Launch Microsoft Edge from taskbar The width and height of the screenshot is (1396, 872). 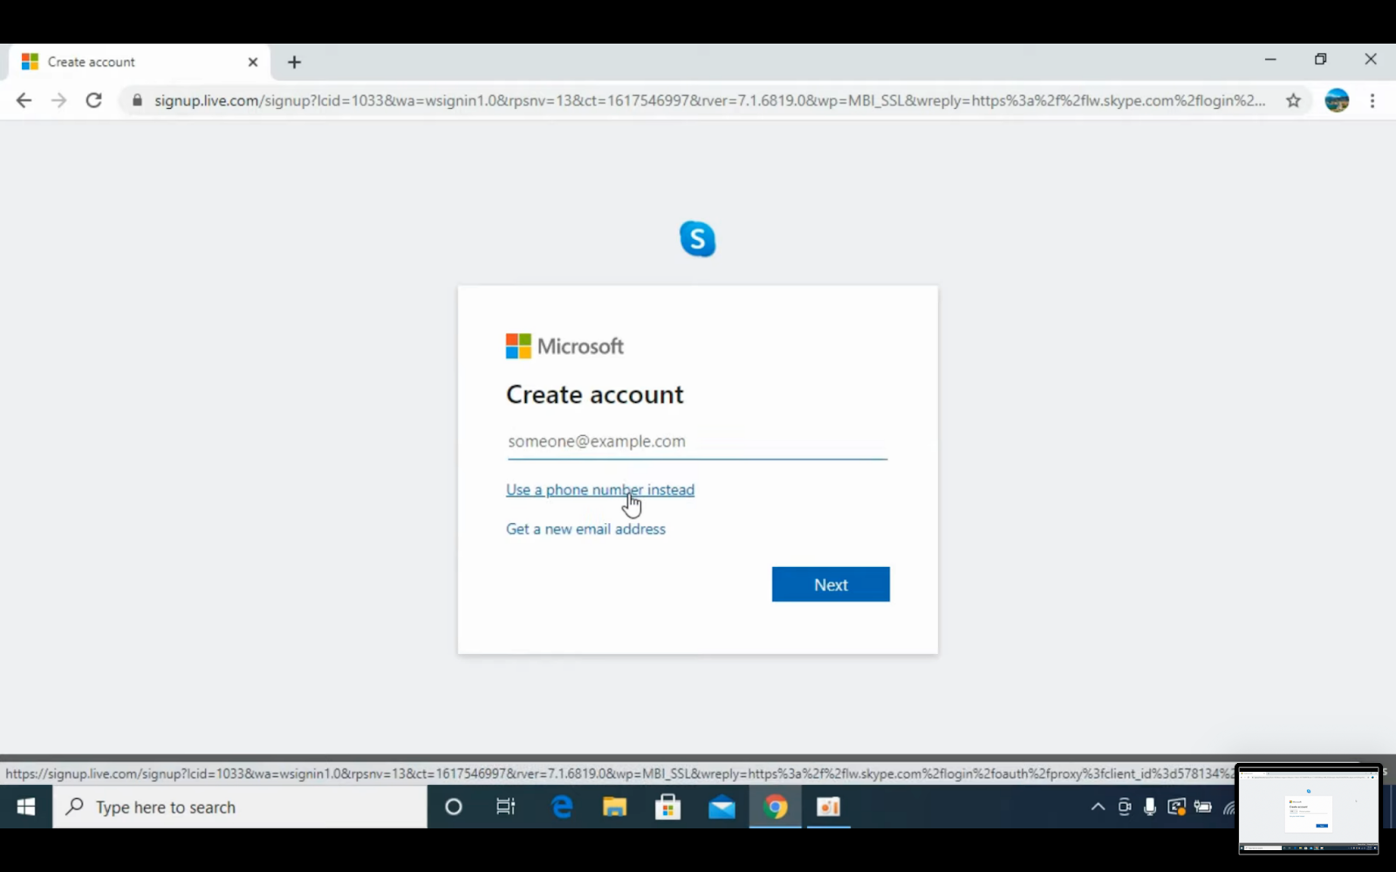[x=562, y=807]
